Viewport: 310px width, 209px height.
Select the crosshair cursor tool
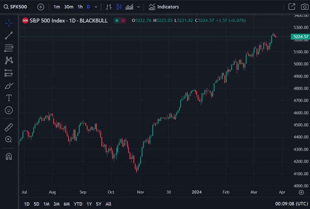tap(9, 23)
